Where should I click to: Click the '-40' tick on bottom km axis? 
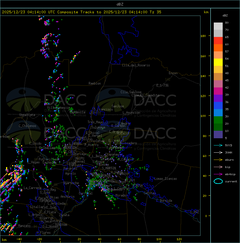pyautogui.click(x=19, y=239)
